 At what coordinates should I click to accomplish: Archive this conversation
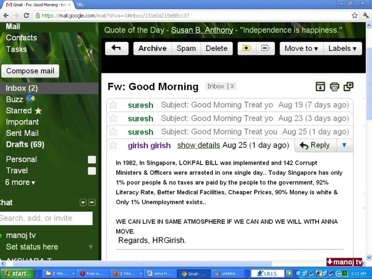tap(153, 48)
